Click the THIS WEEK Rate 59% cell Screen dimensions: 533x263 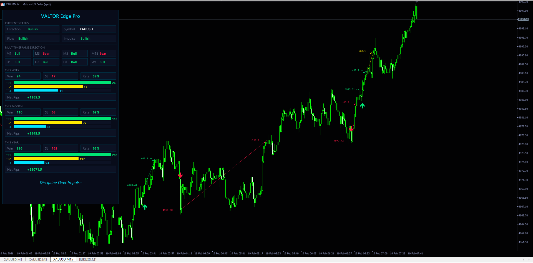98,76
